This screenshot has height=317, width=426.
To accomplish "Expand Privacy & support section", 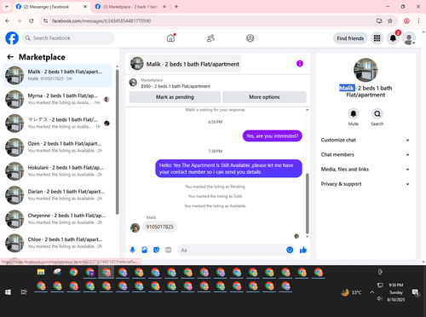I will coord(366,184).
